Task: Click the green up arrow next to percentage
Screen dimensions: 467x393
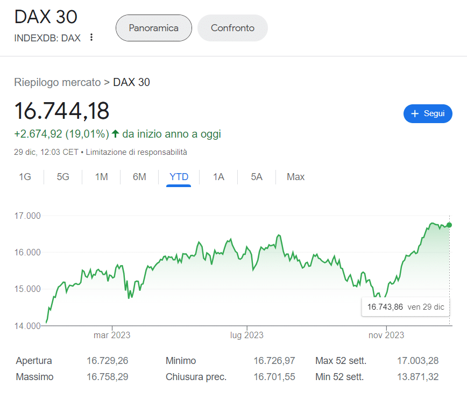Action: 115,134
